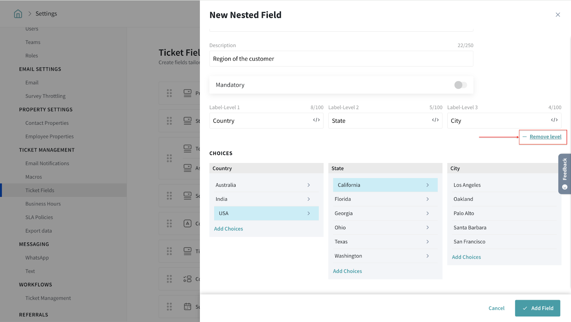571x322 pixels.
Task: Click the Add Field button
Action: click(x=537, y=308)
